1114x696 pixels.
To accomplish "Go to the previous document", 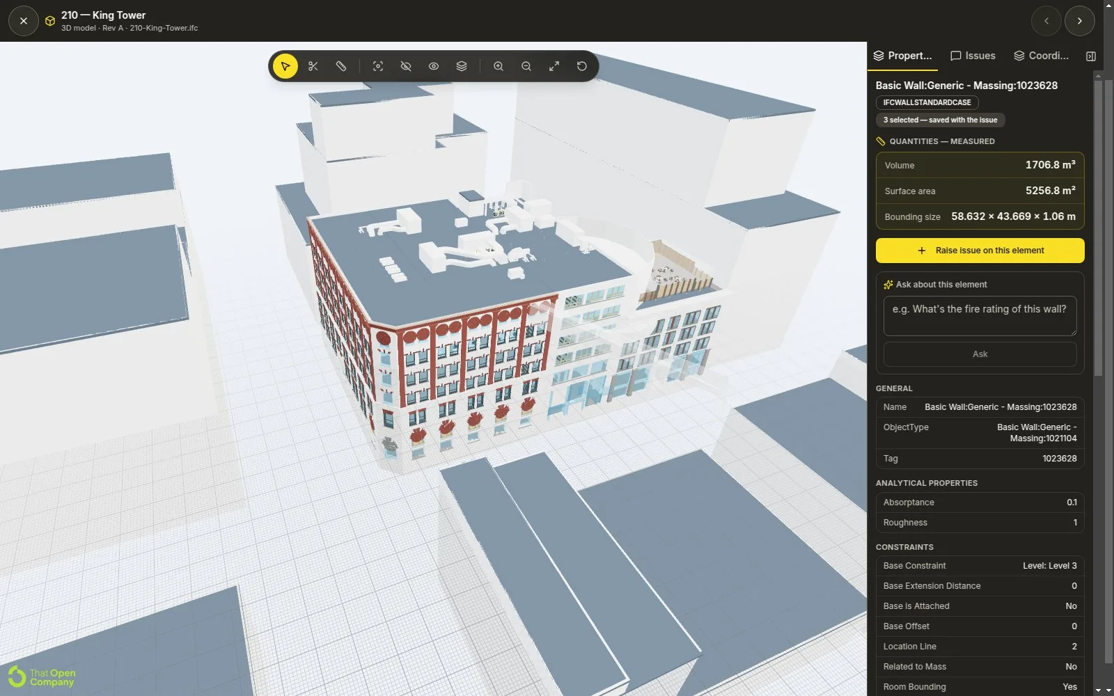I will pyautogui.click(x=1046, y=21).
